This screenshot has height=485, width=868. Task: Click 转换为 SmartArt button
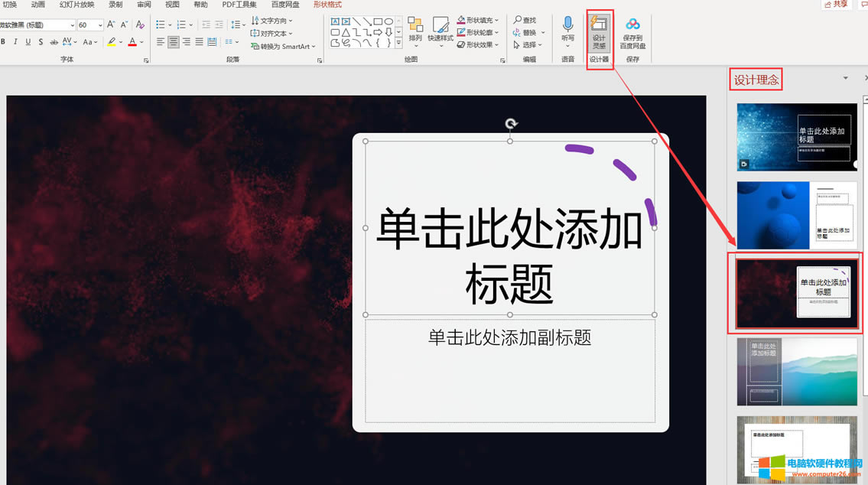tap(283, 47)
